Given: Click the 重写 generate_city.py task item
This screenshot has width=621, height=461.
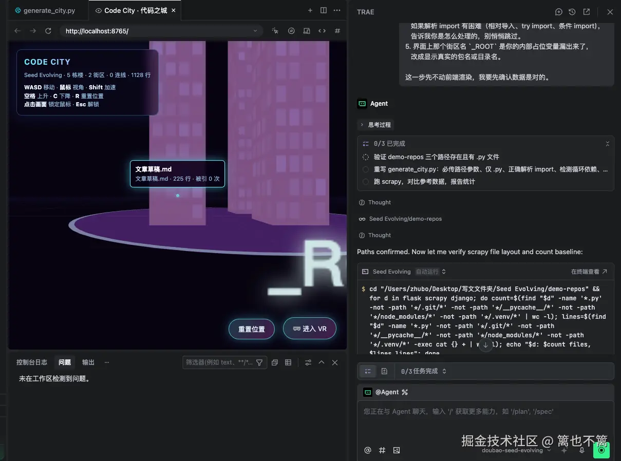Looking at the screenshot, I should [485, 169].
